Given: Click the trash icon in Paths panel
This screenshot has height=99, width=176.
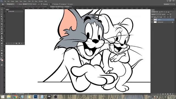Looking at the screenshot, I should 22,43.
